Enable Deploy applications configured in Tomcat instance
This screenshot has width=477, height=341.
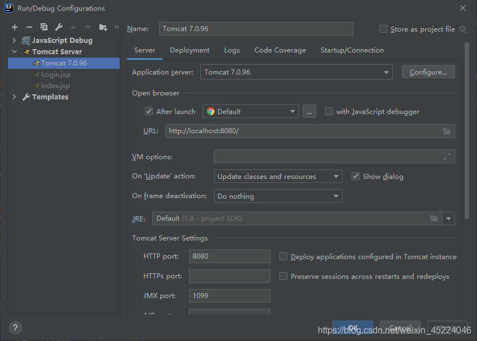(283, 257)
